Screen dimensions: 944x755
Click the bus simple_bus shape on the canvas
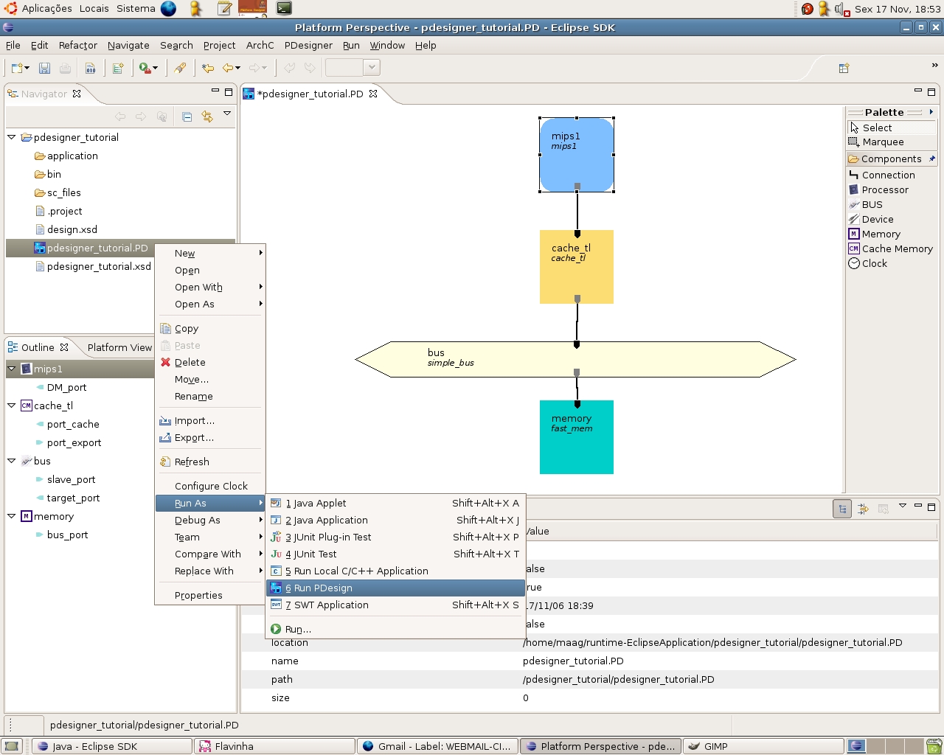pyautogui.click(x=575, y=359)
